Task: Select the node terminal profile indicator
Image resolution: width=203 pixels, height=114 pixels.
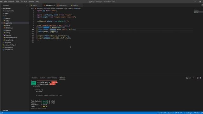Action: coord(189,78)
